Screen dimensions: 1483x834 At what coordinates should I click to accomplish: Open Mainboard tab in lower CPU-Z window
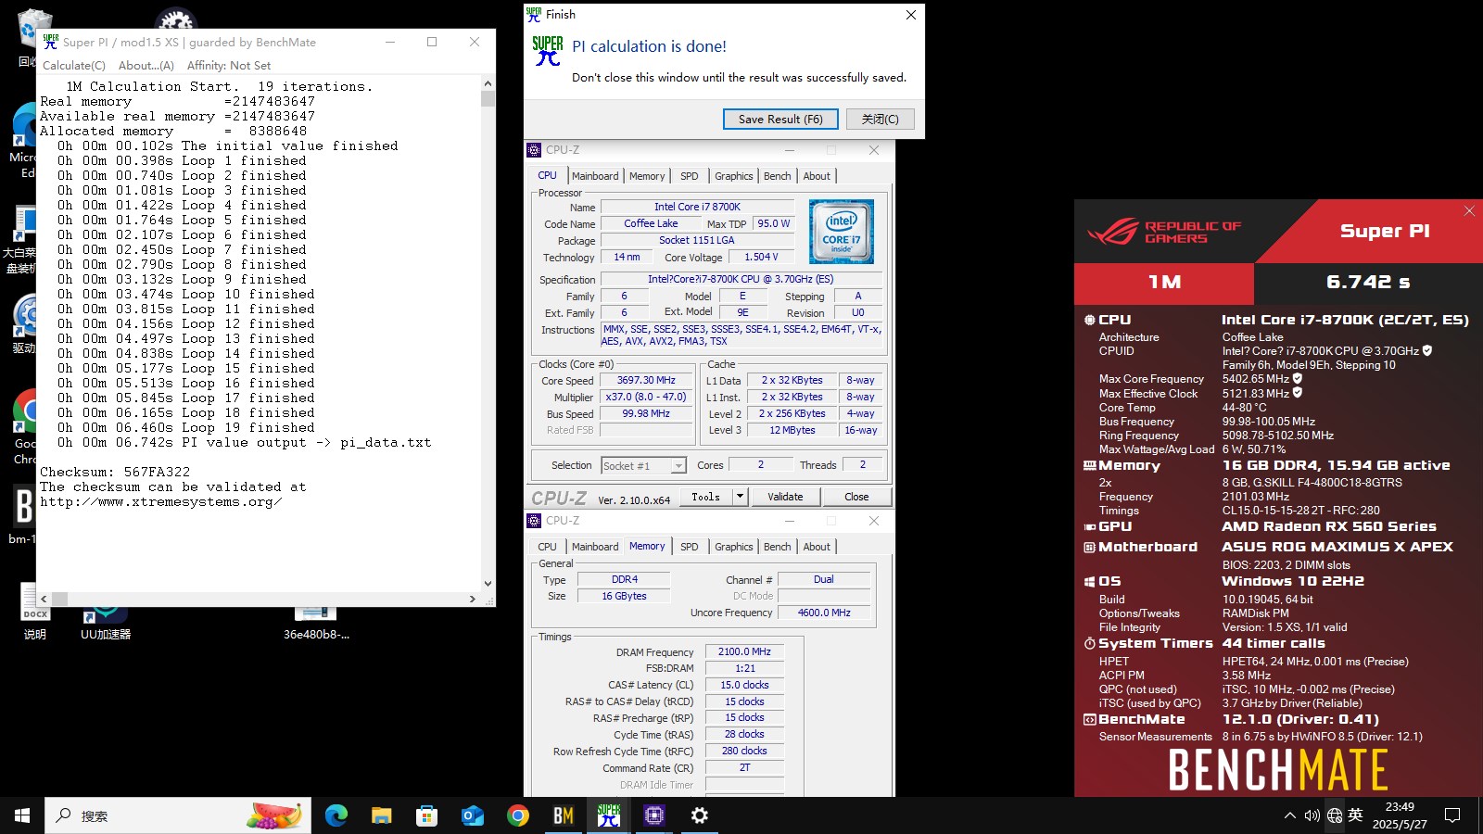(x=595, y=547)
